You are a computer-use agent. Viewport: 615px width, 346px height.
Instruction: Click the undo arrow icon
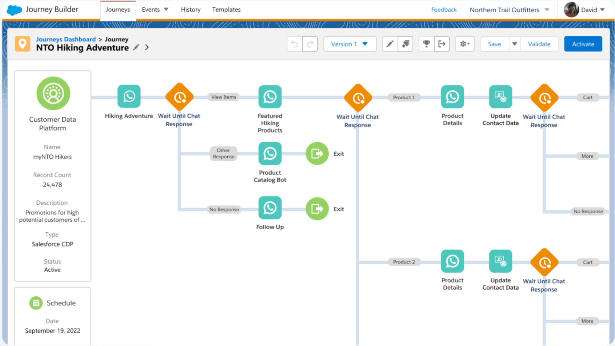(x=295, y=44)
